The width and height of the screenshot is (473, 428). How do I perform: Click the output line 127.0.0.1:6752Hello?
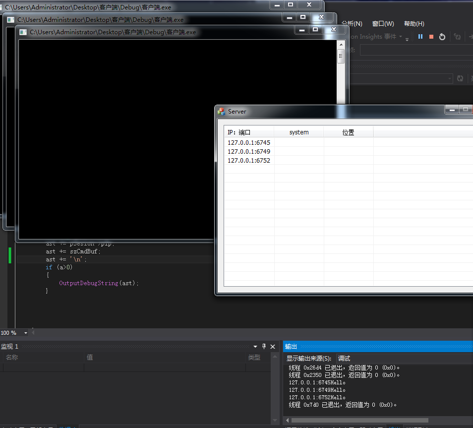[x=317, y=398]
